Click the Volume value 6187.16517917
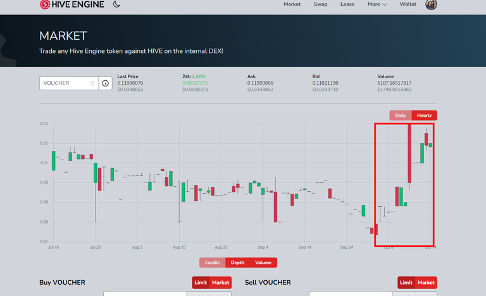The width and height of the screenshot is (486, 296). 394,83
